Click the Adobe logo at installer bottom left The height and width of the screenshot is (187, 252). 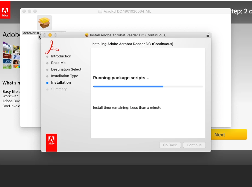[51, 142]
